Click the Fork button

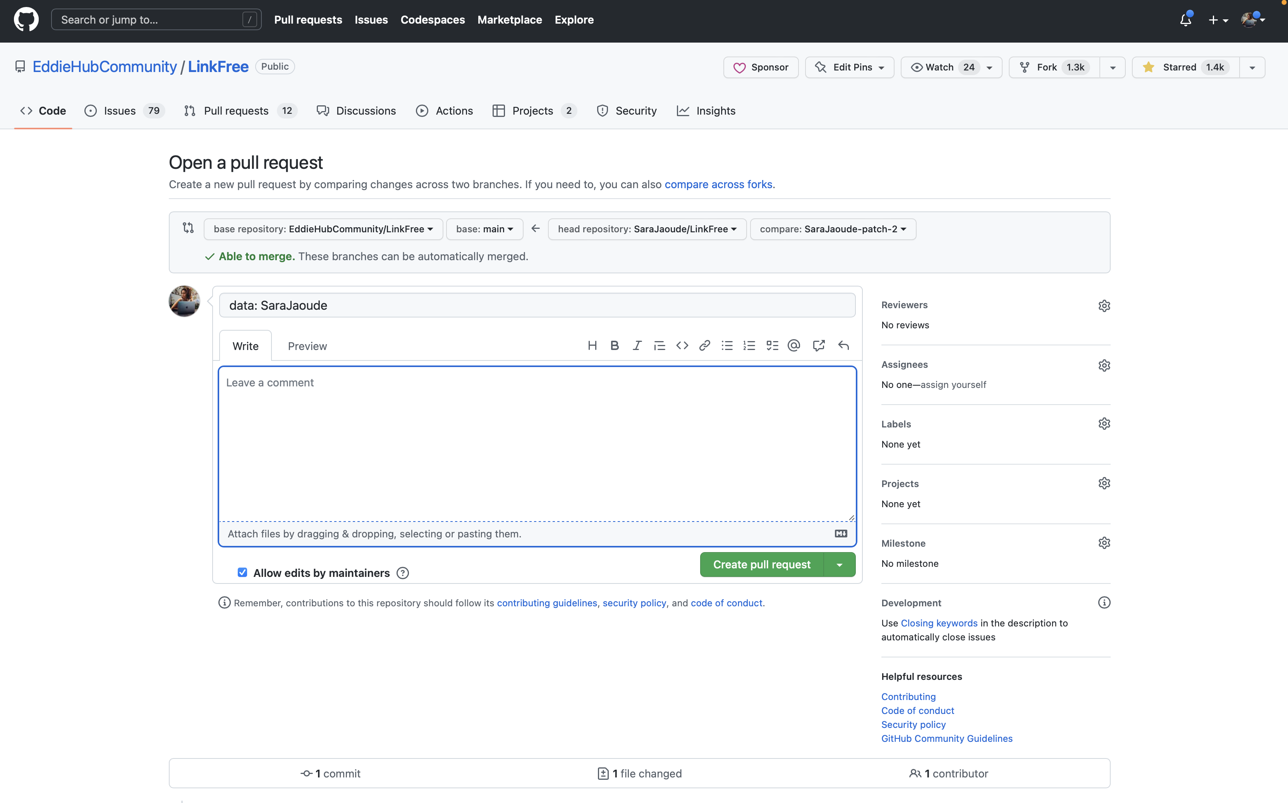(1054, 67)
